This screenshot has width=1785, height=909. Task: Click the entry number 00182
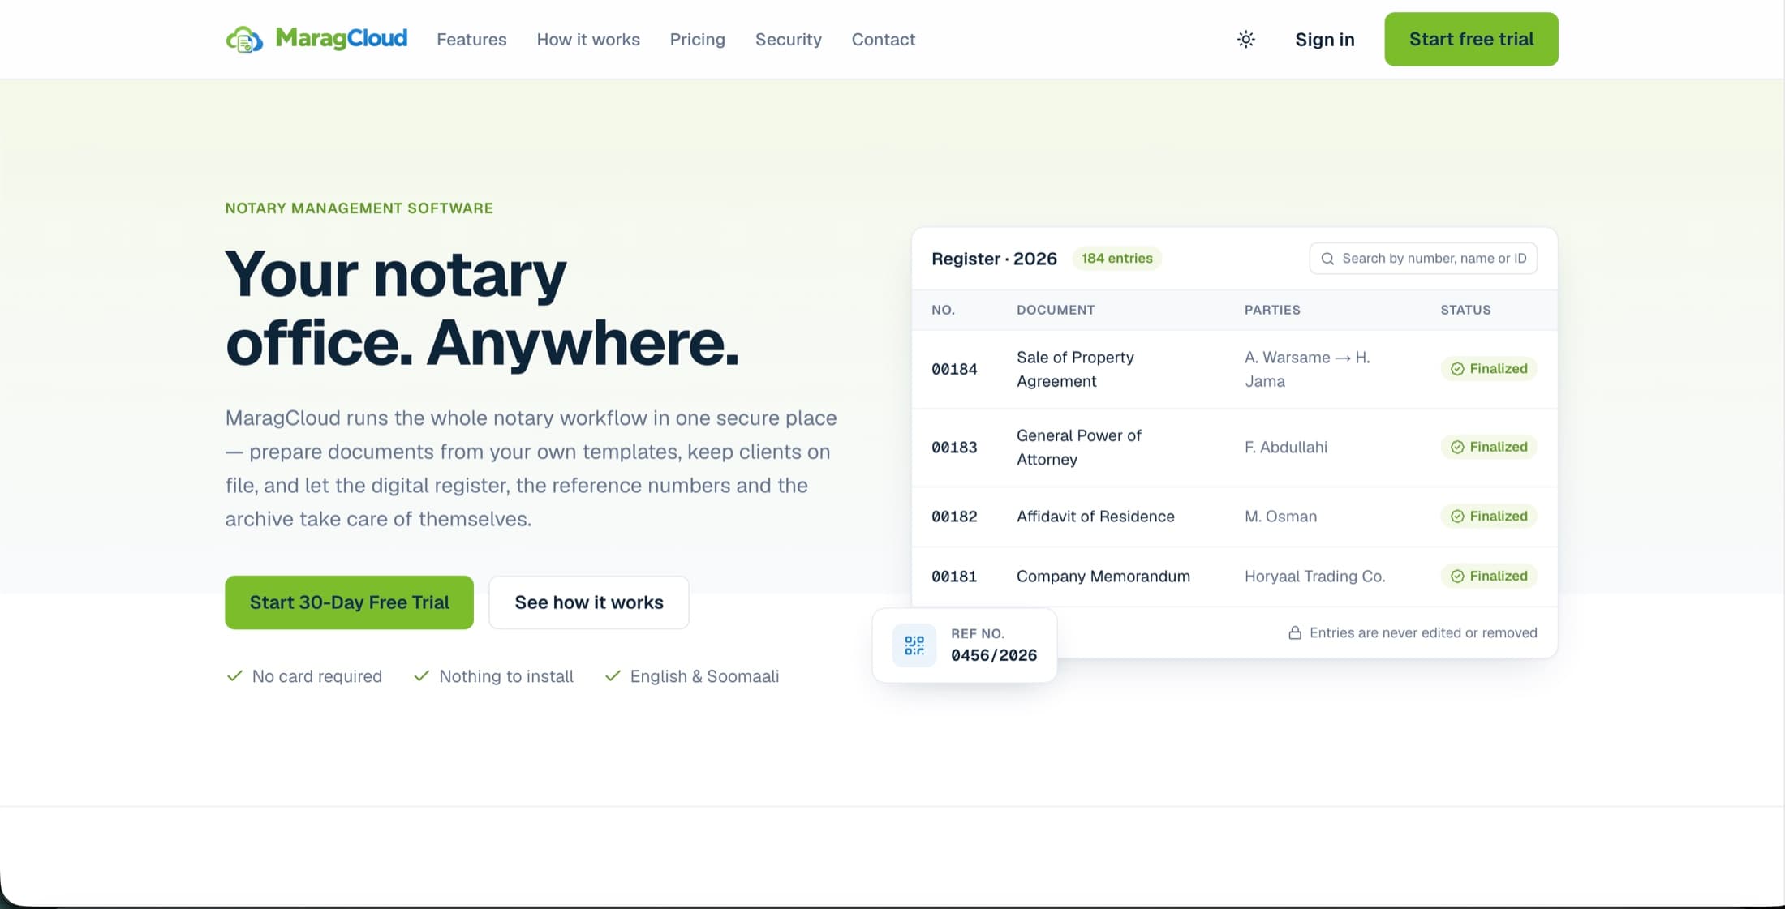pos(954,517)
